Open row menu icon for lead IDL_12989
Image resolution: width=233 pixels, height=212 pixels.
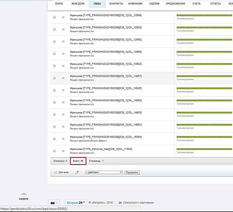pos(63,54)
